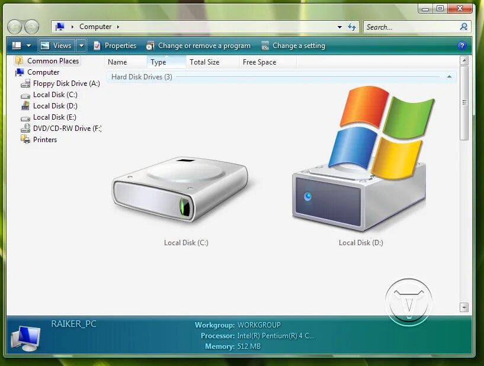Image resolution: width=484 pixels, height=366 pixels.
Task: Select Local Disk (D:) Windows icon in tree
Action: tap(25, 106)
